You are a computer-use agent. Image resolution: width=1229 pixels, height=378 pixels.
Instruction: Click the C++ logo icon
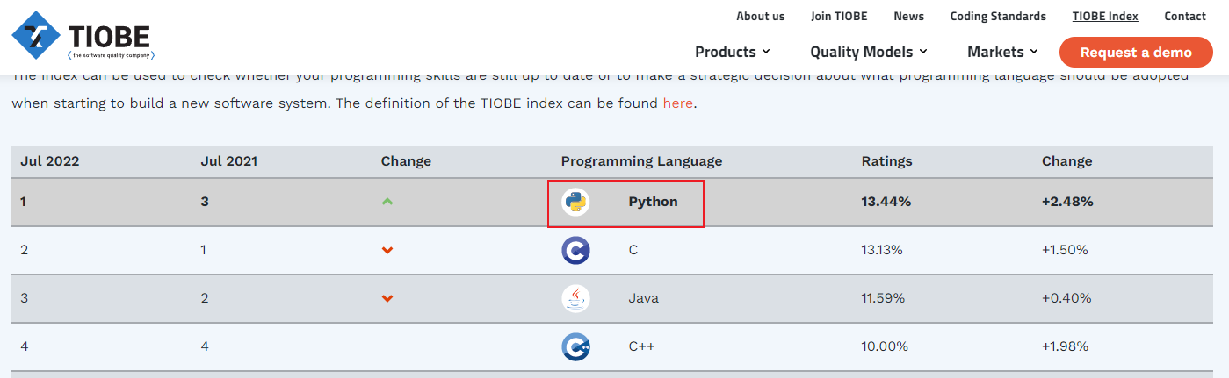(x=575, y=347)
